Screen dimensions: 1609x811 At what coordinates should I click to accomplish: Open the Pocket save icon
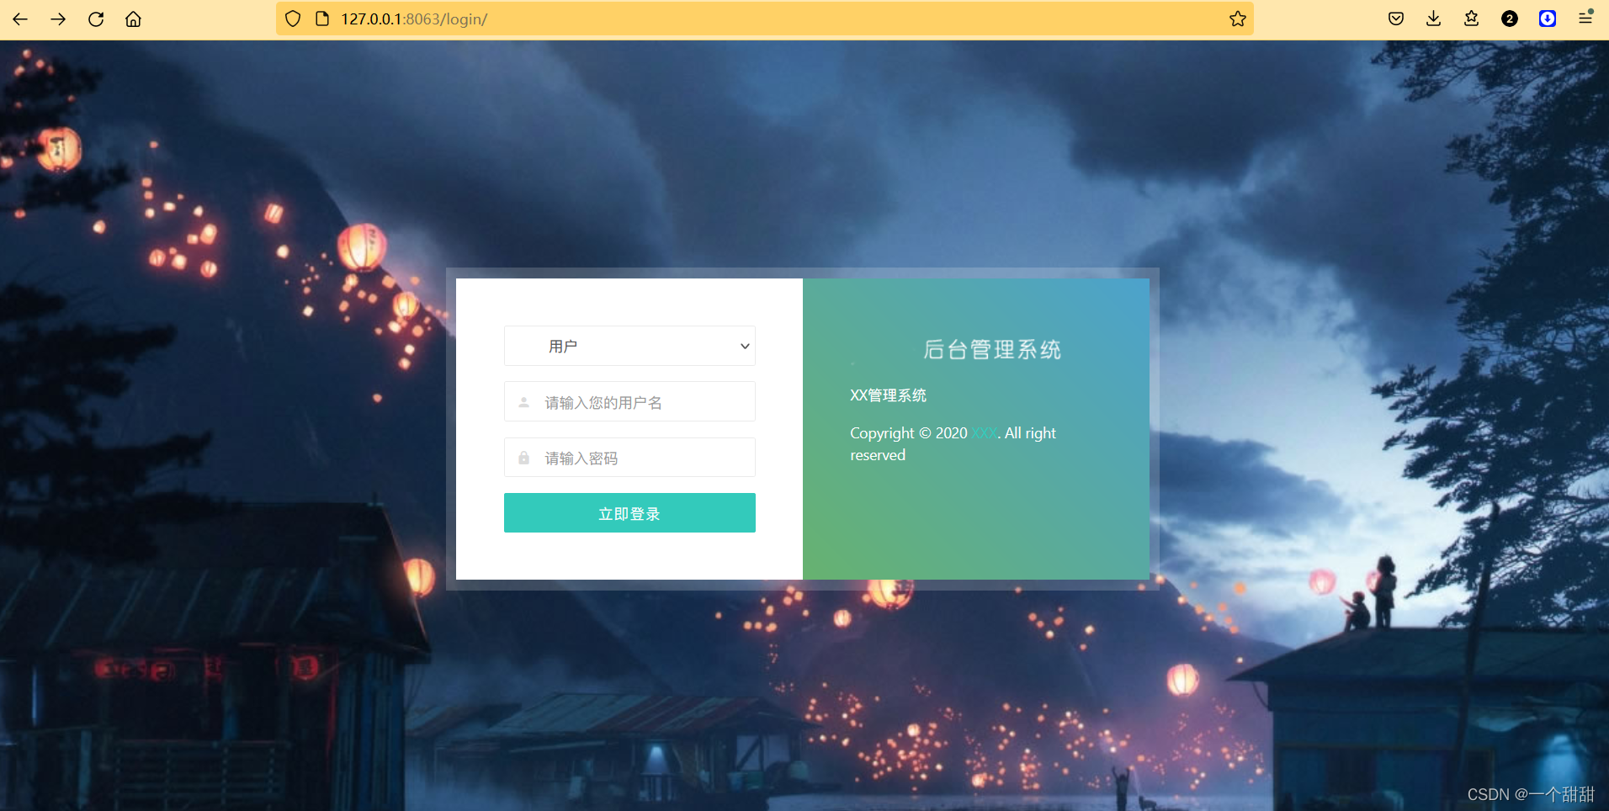(1396, 19)
